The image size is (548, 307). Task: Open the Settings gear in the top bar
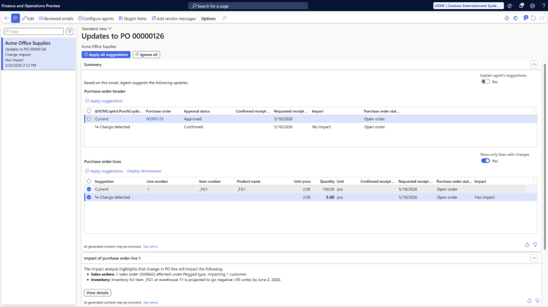pos(533,6)
